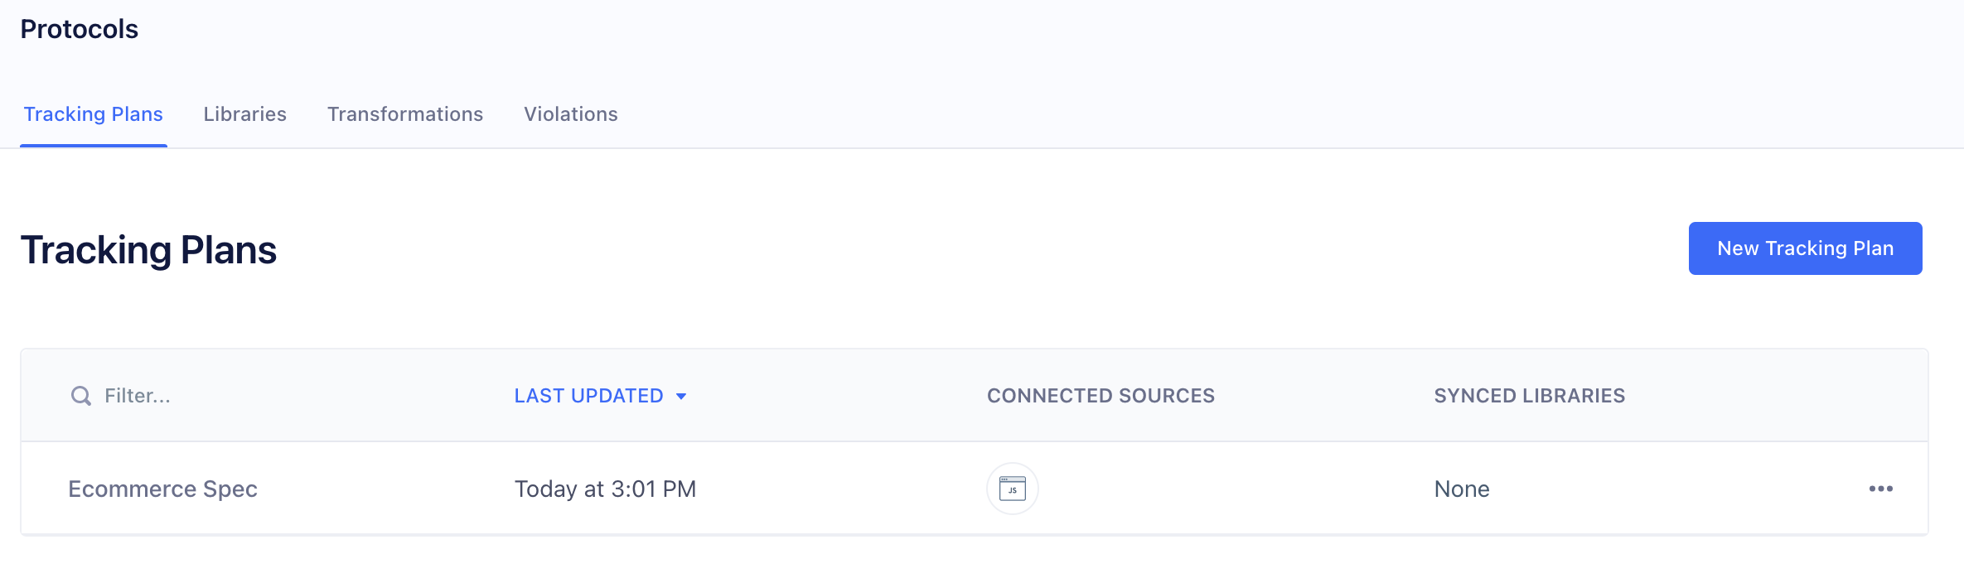Click empty header space right of SYNCED LIBRARIES
Screen dimensions: 1964x578
click(1773, 396)
